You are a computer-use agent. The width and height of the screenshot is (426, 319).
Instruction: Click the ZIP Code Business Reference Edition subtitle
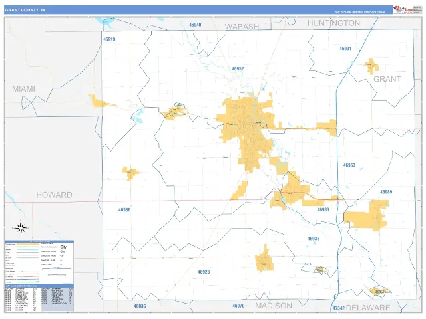tap(359, 12)
